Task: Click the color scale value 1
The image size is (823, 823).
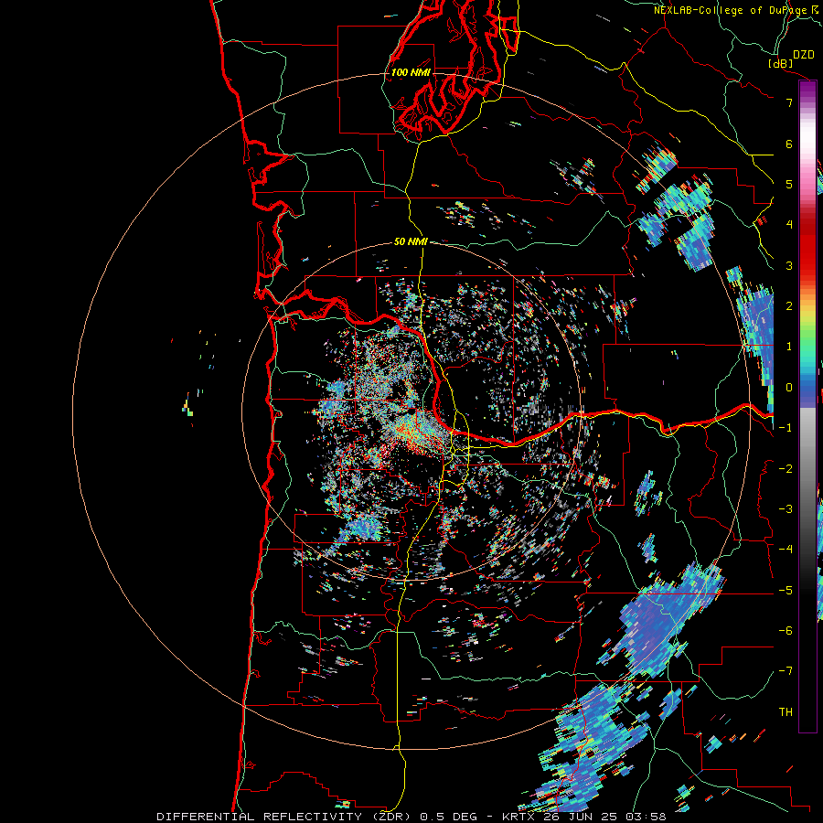Action: [x=789, y=347]
